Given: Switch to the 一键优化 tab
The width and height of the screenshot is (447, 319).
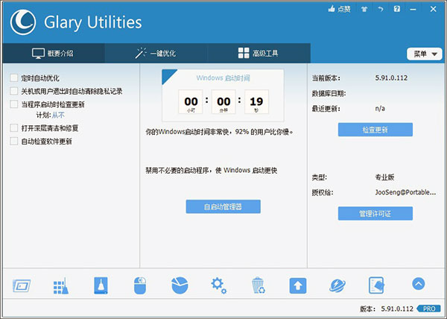Looking at the screenshot, I should pyautogui.click(x=156, y=53).
